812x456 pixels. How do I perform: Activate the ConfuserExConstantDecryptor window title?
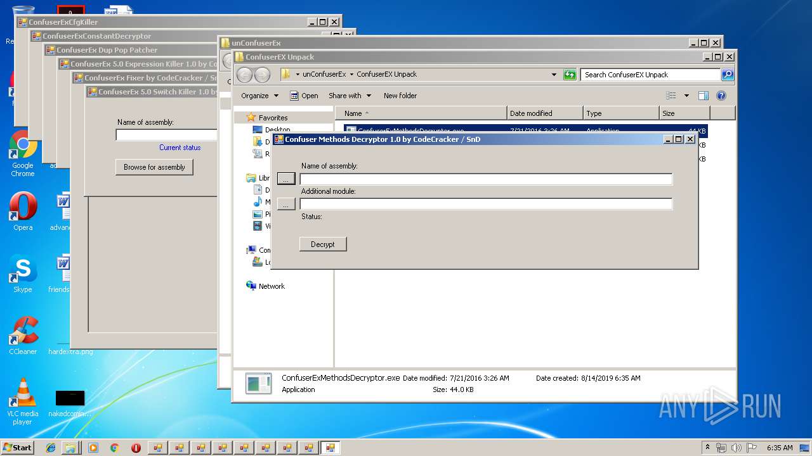(x=97, y=36)
